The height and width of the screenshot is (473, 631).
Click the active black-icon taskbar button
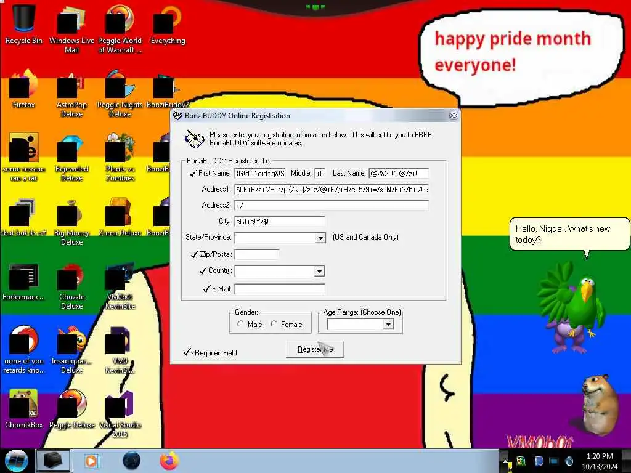pos(53,461)
